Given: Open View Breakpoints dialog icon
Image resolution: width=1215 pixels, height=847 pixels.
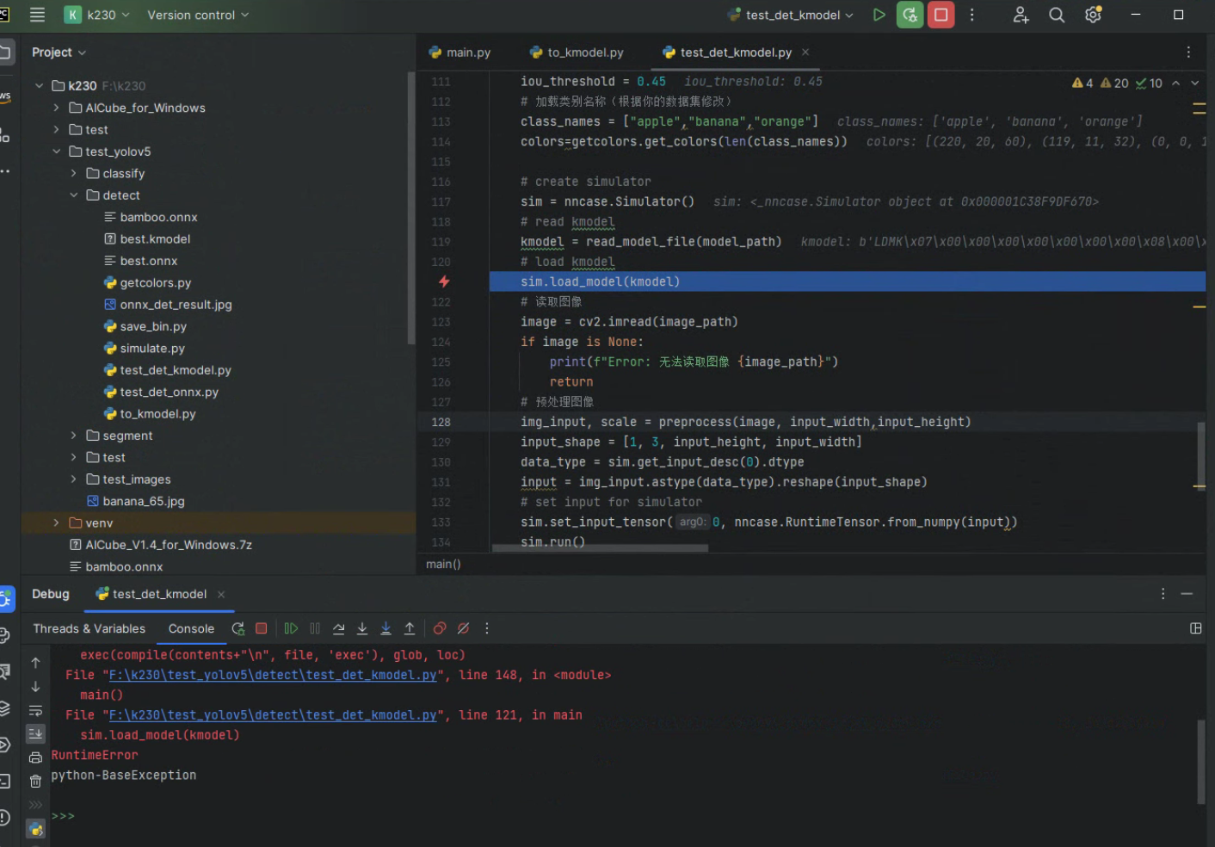Looking at the screenshot, I should (x=440, y=628).
